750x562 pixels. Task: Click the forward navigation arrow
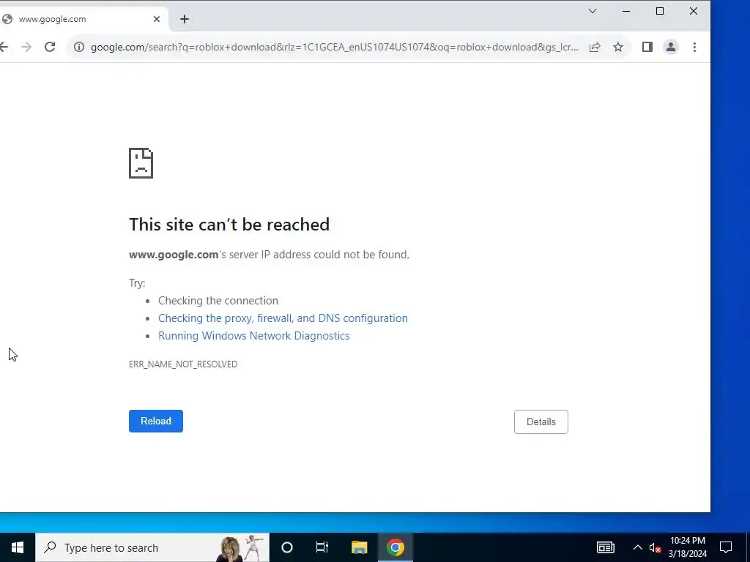click(x=27, y=47)
